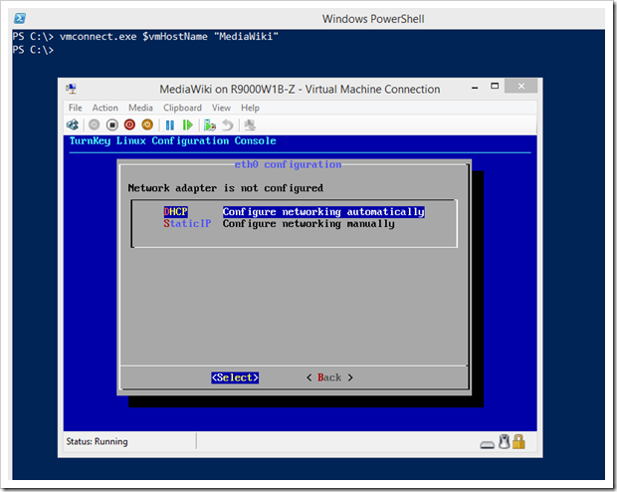Create a checkpoint with the snapshot icon

pyautogui.click(x=210, y=125)
